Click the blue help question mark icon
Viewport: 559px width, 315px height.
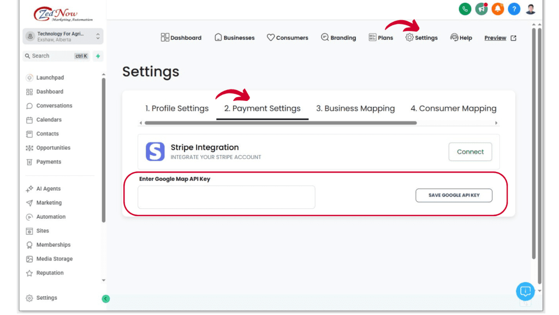point(514,9)
